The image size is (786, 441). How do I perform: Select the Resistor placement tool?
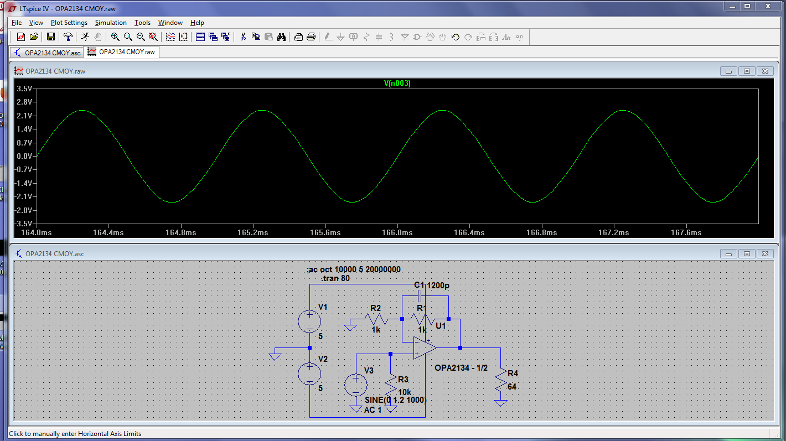pyautogui.click(x=366, y=37)
